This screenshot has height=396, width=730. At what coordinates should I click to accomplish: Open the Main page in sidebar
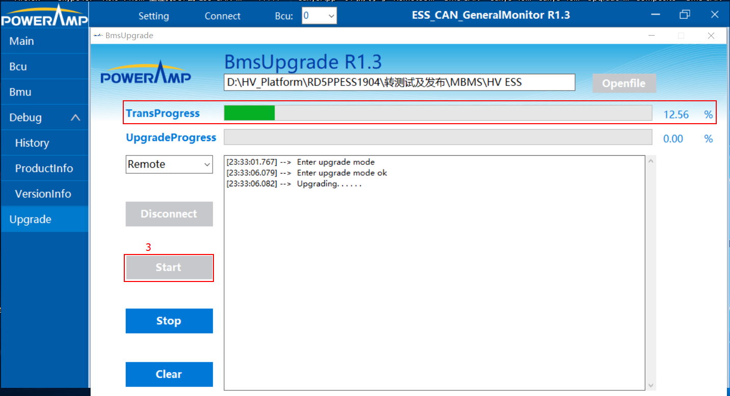coord(44,41)
